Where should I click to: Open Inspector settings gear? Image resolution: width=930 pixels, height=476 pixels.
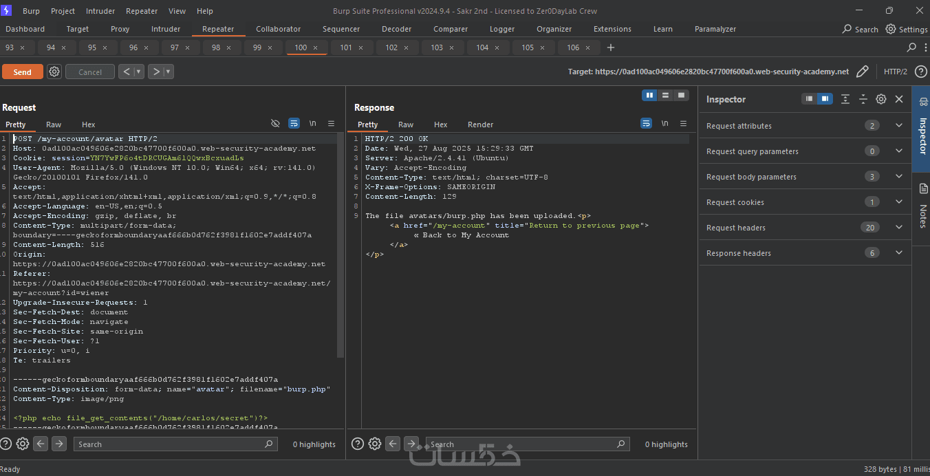coord(881,99)
